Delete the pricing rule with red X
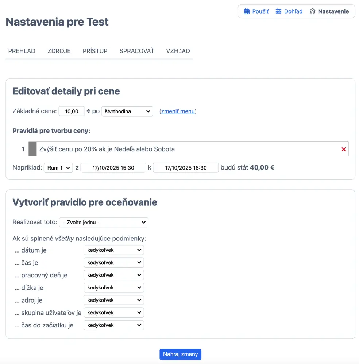Image resolution: width=359 pixels, height=364 pixels. pyautogui.click(x=343, y=149)
